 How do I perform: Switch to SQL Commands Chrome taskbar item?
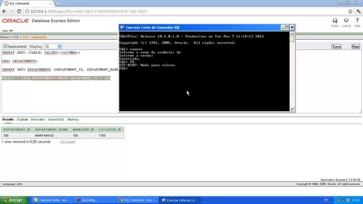pos(137,200)
